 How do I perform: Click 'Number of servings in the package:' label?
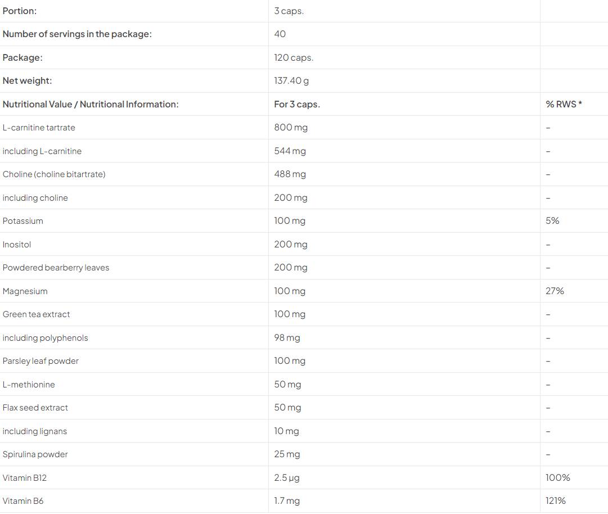(x=77, y=34)
